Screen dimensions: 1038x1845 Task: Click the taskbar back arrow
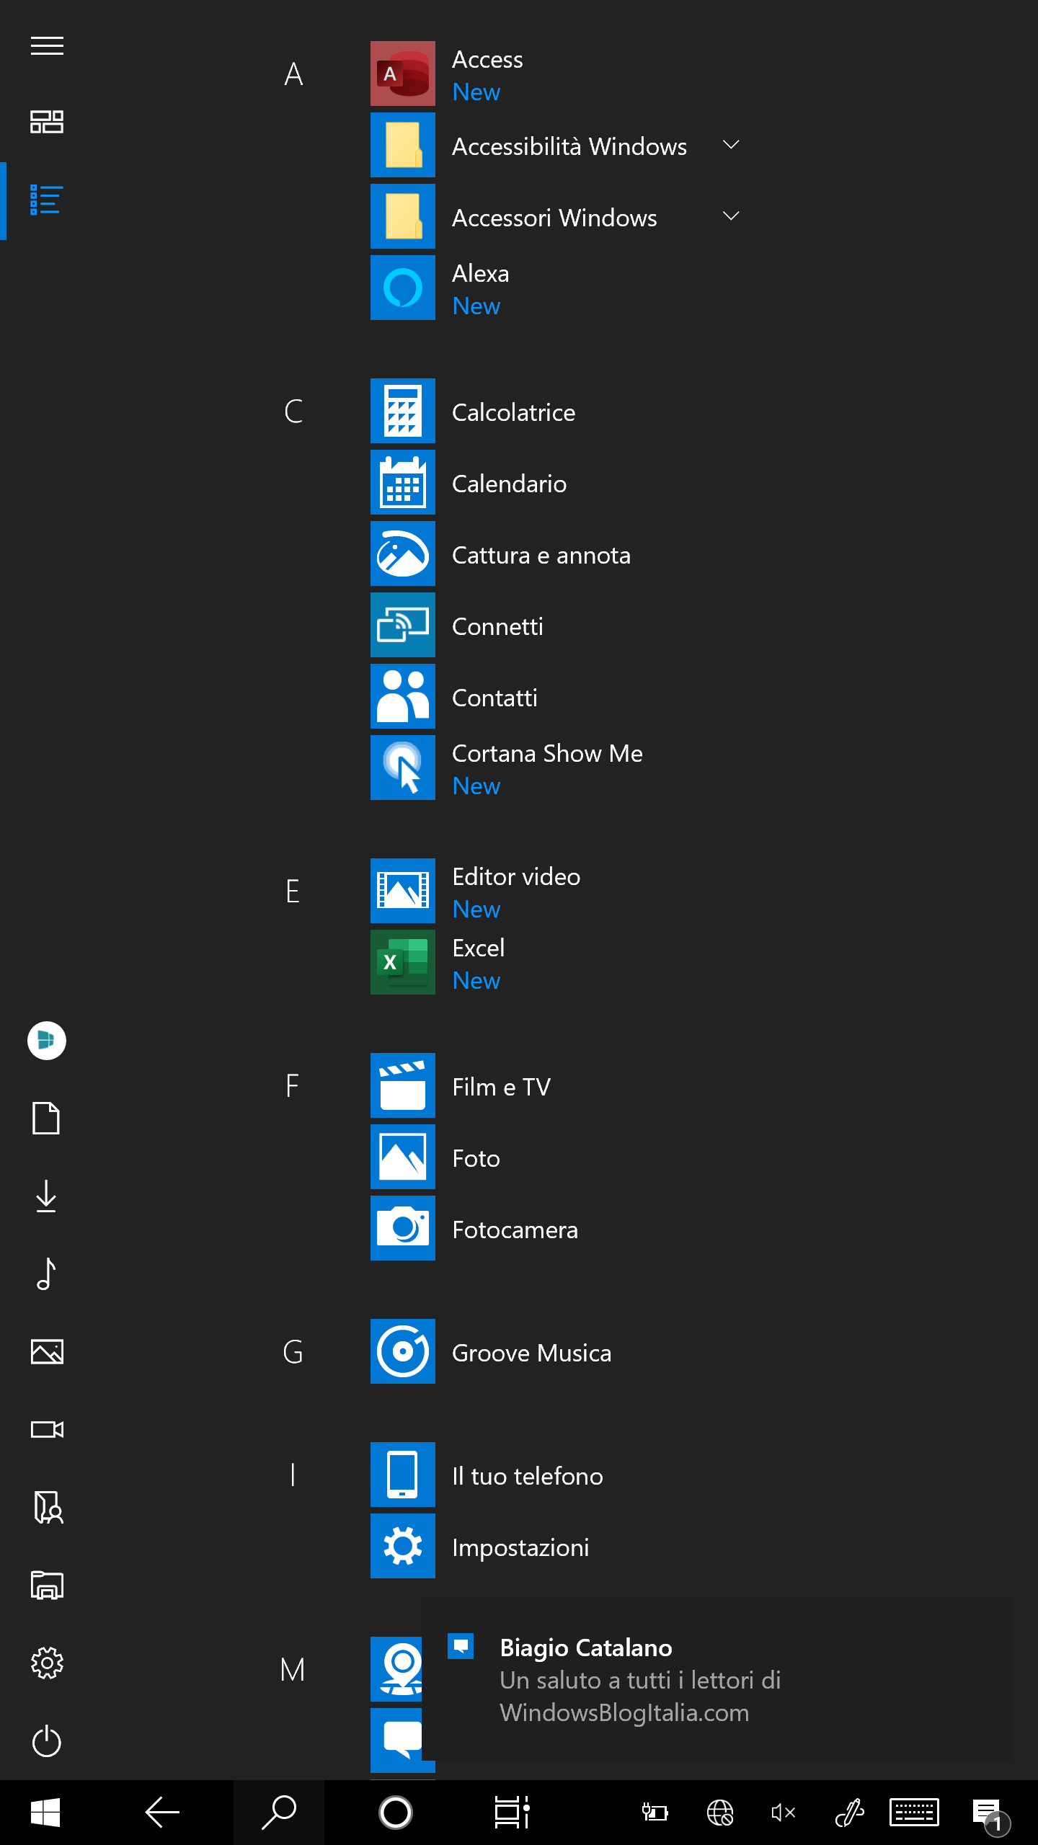point(162,1812)
